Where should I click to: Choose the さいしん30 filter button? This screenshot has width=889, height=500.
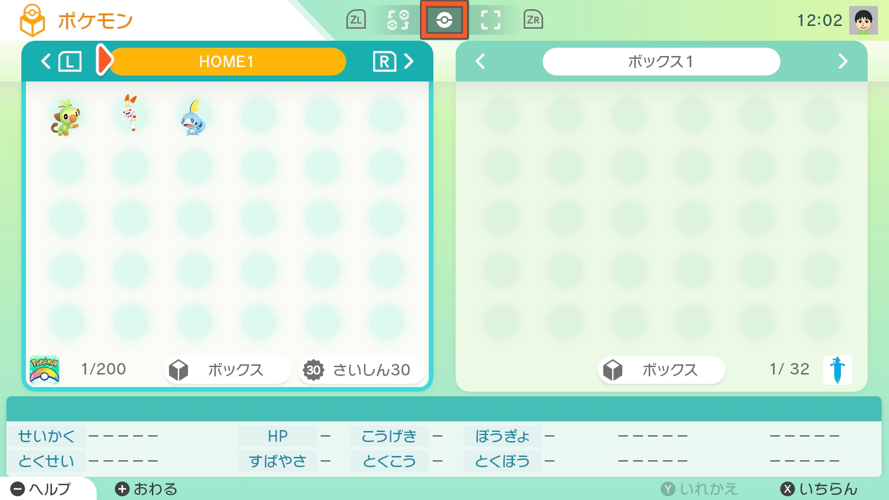coord(361,370)
